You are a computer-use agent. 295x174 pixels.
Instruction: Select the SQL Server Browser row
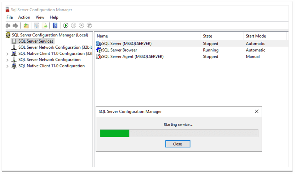coord(192,50)
